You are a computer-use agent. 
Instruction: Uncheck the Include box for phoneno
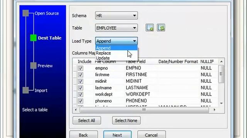coord(81,101)
